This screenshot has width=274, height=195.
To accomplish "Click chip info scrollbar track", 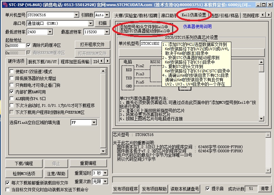I will (x=268, y=153).
